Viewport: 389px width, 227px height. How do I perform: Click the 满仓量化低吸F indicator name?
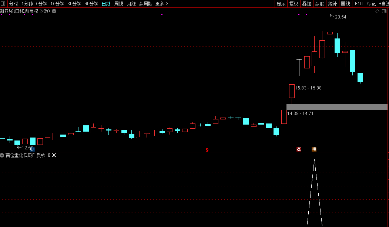tap(20, 155)
